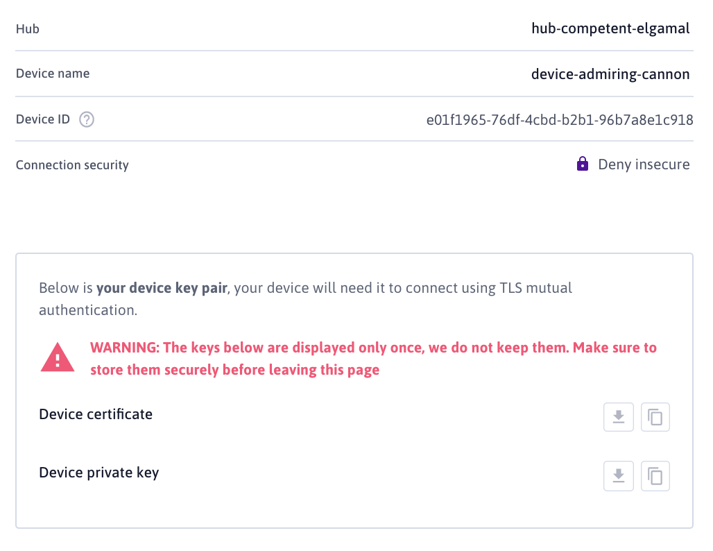This screenshot has width=713, height=551.
Task: Click the red WARNING message text
Action: coord(373,358)
